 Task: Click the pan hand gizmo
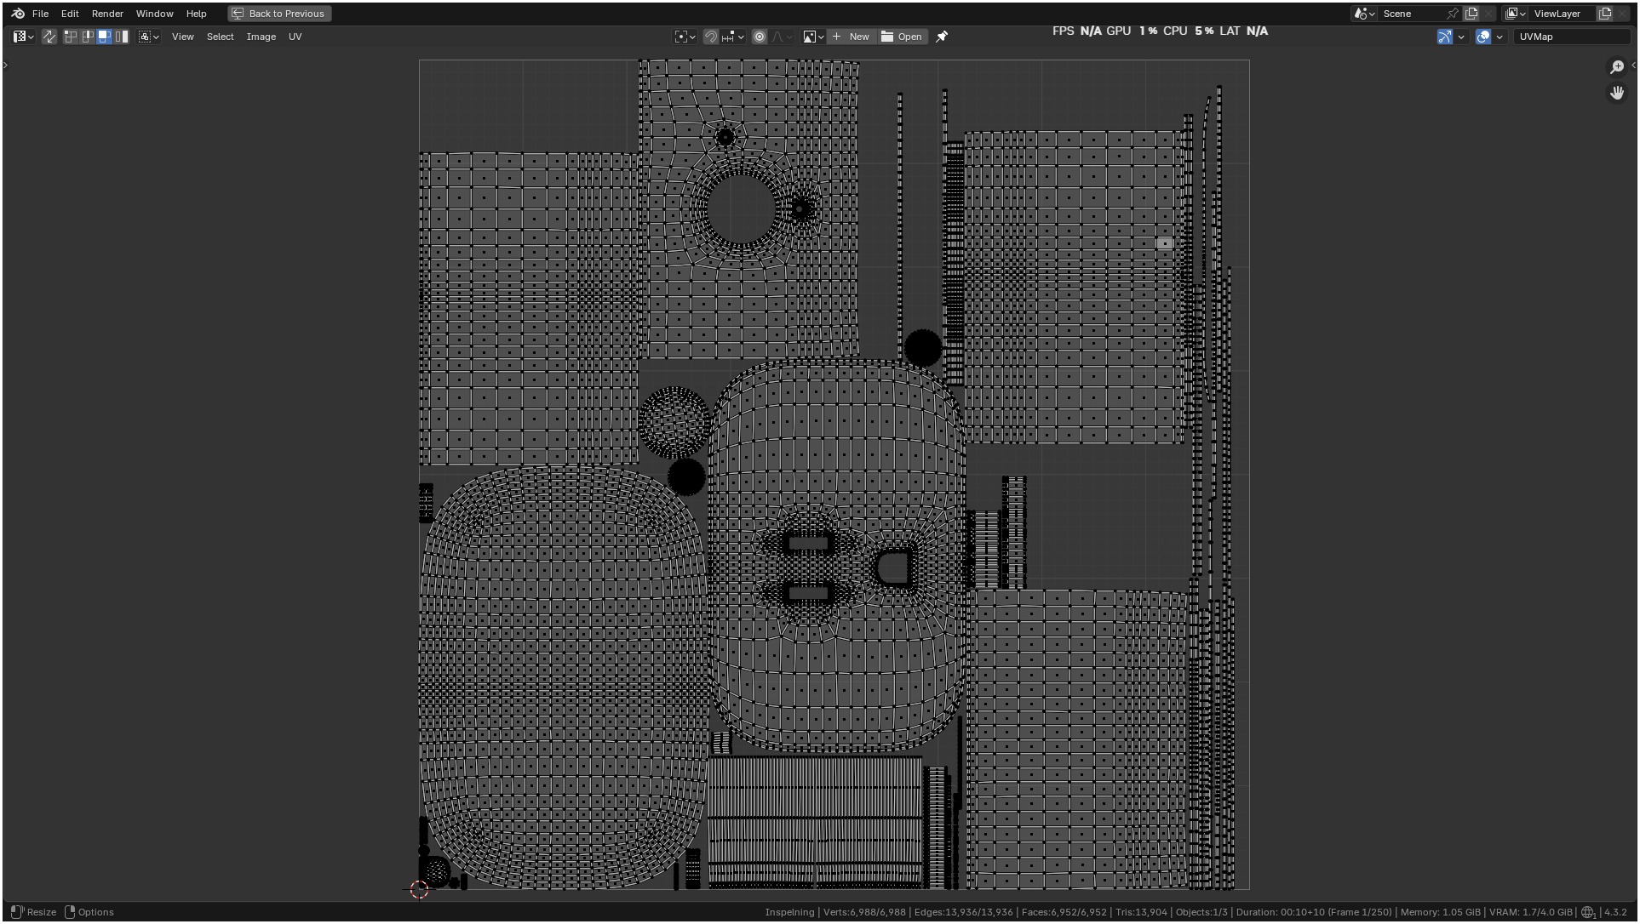[x=1617, y=93]
